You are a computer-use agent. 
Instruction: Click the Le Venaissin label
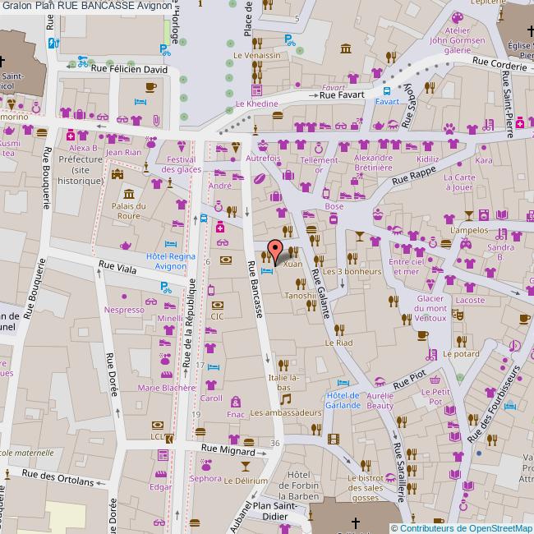tap(257, 55)
